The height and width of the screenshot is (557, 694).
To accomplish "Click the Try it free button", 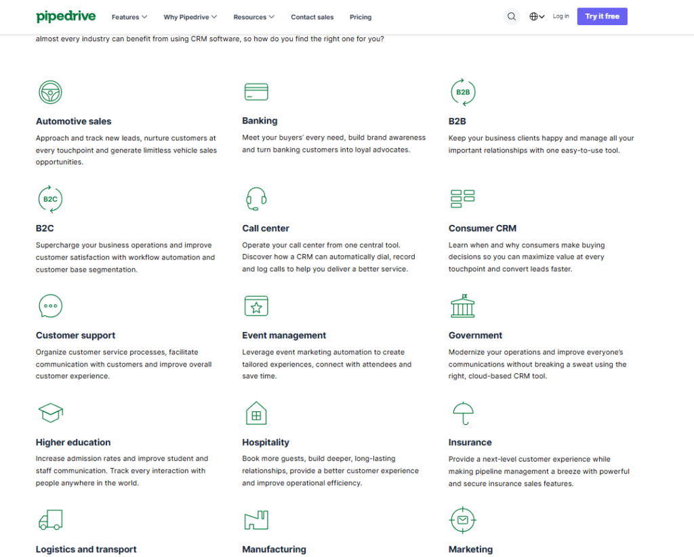I will pyautogui.click(x=602, y=16).
